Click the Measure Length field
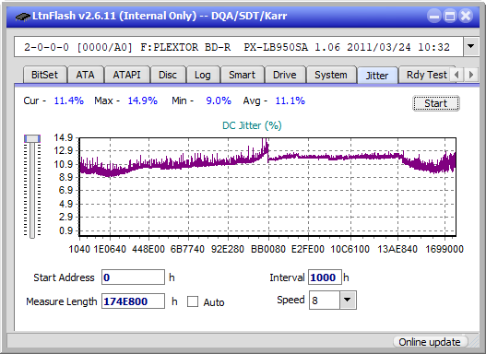The height and width of the screenshot is (354, 486). pyautogui.click(x=134, y=301)
